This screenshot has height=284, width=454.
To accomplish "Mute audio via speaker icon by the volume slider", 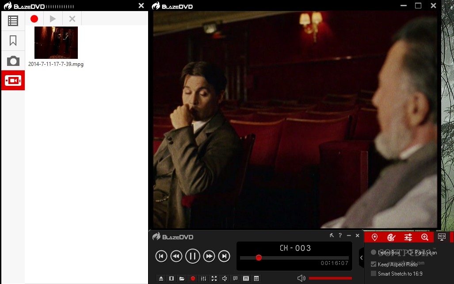I will click(301, 278).
